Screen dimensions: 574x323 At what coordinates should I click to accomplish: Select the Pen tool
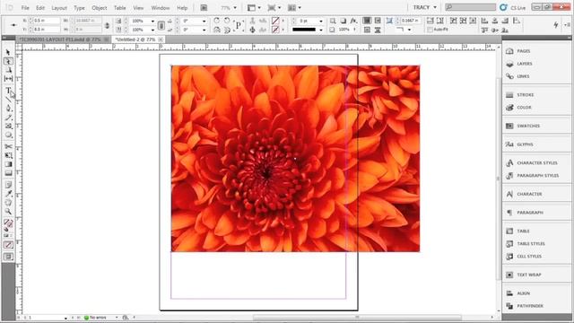(x=8, y=109)
